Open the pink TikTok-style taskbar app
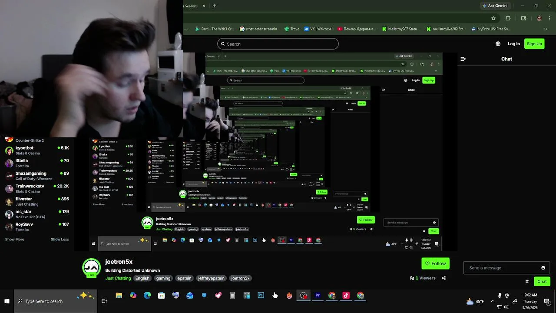This screenshot has width=556, height=313. pyautogui.click(x=346, y=296)
